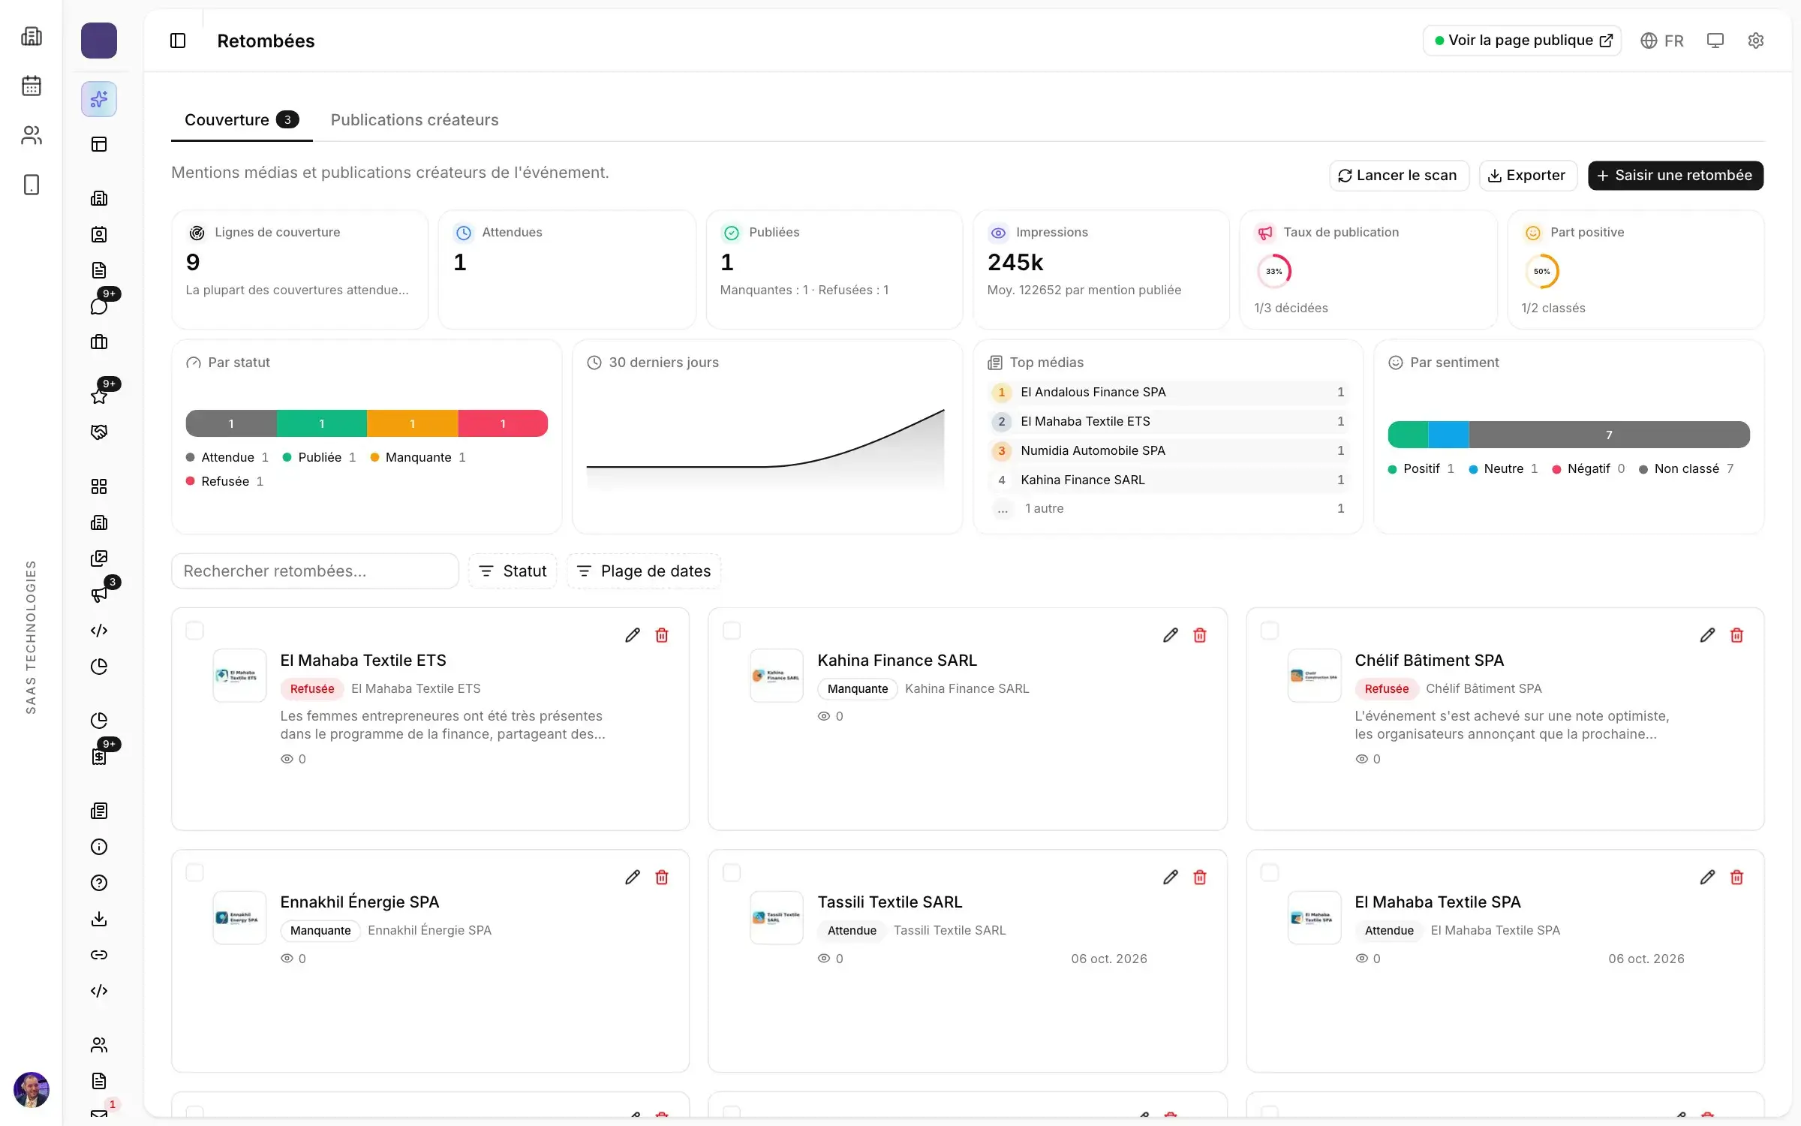
Task: Edit the Tassili Textile SARL card
Action: click(x=1170, y=877)
